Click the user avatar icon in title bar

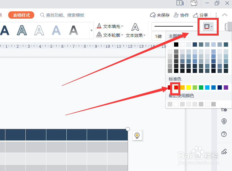(194, 3)
